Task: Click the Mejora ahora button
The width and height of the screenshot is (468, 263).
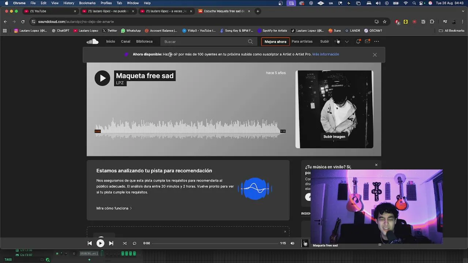Action: [x=275, y=42]
